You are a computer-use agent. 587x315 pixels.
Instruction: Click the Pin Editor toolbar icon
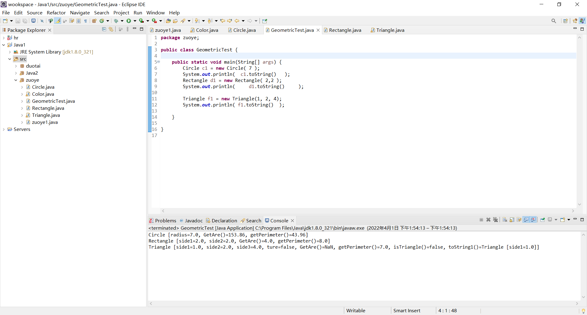coord(265,21)
